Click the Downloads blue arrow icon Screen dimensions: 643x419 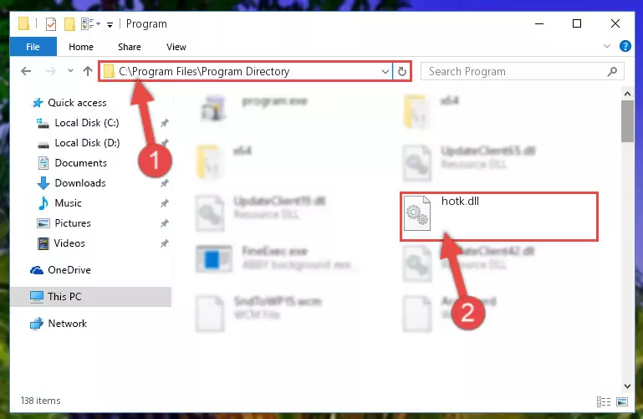[43, 183]
